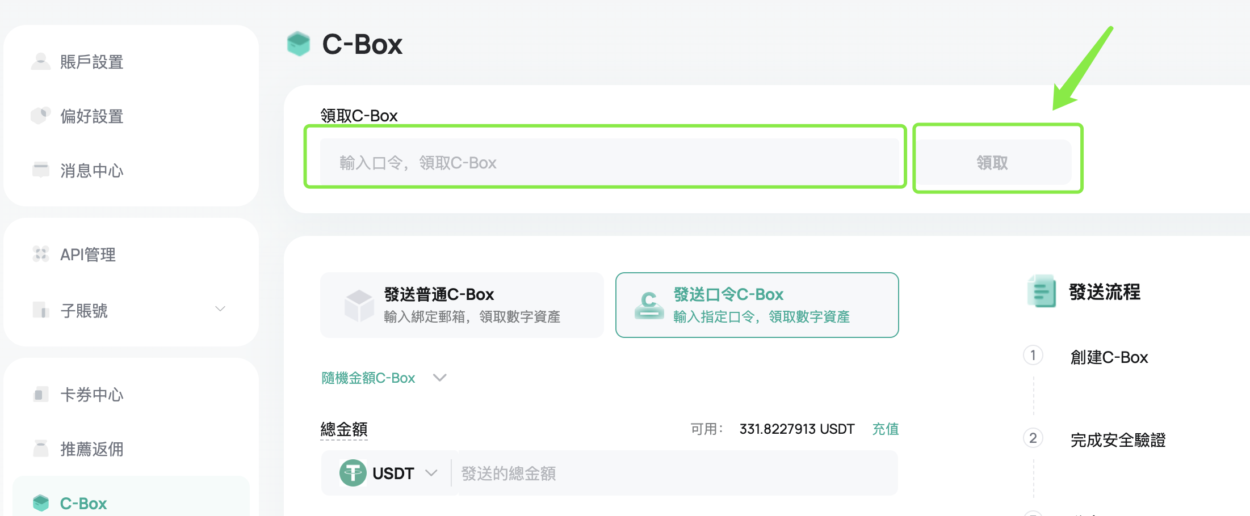Viewport: 1250px width, 516px height.
Task: Select the 發送口令C-Box option card
Action: (757, 304)
